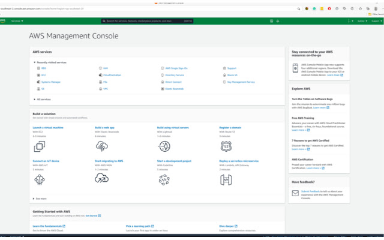This screenshot has width=384, height=240.
Task: Click Learn the fundamentals link
Action: [49, 226]
